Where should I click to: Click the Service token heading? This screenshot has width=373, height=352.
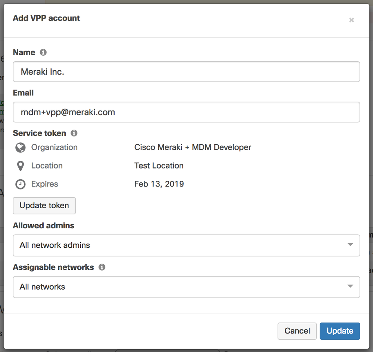(x=40, y=133)
